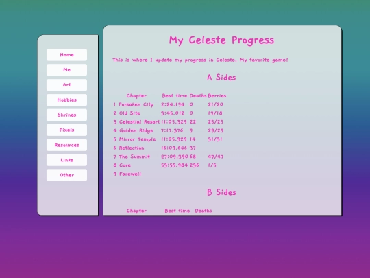Open the Home page link
The width and height of the screenshot is (370, 278).
tap(66, 55)
